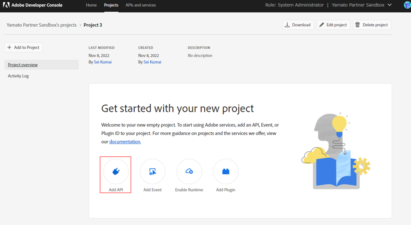Open the Home tab

(x=91, y=5)
